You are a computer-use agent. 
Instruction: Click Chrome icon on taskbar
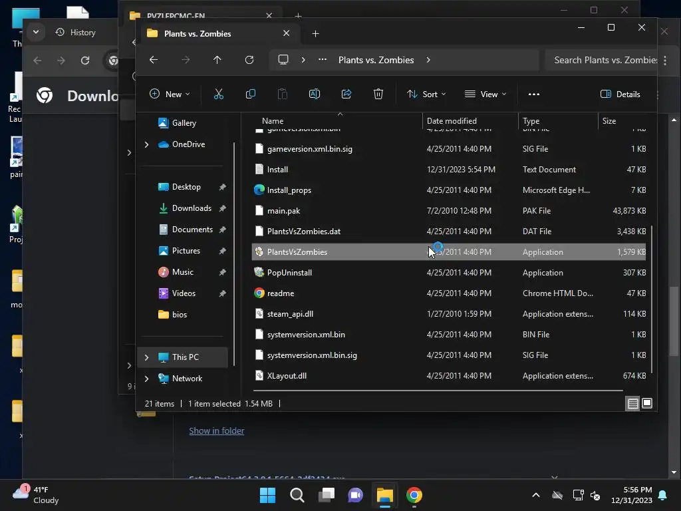[x=414, y=495]
